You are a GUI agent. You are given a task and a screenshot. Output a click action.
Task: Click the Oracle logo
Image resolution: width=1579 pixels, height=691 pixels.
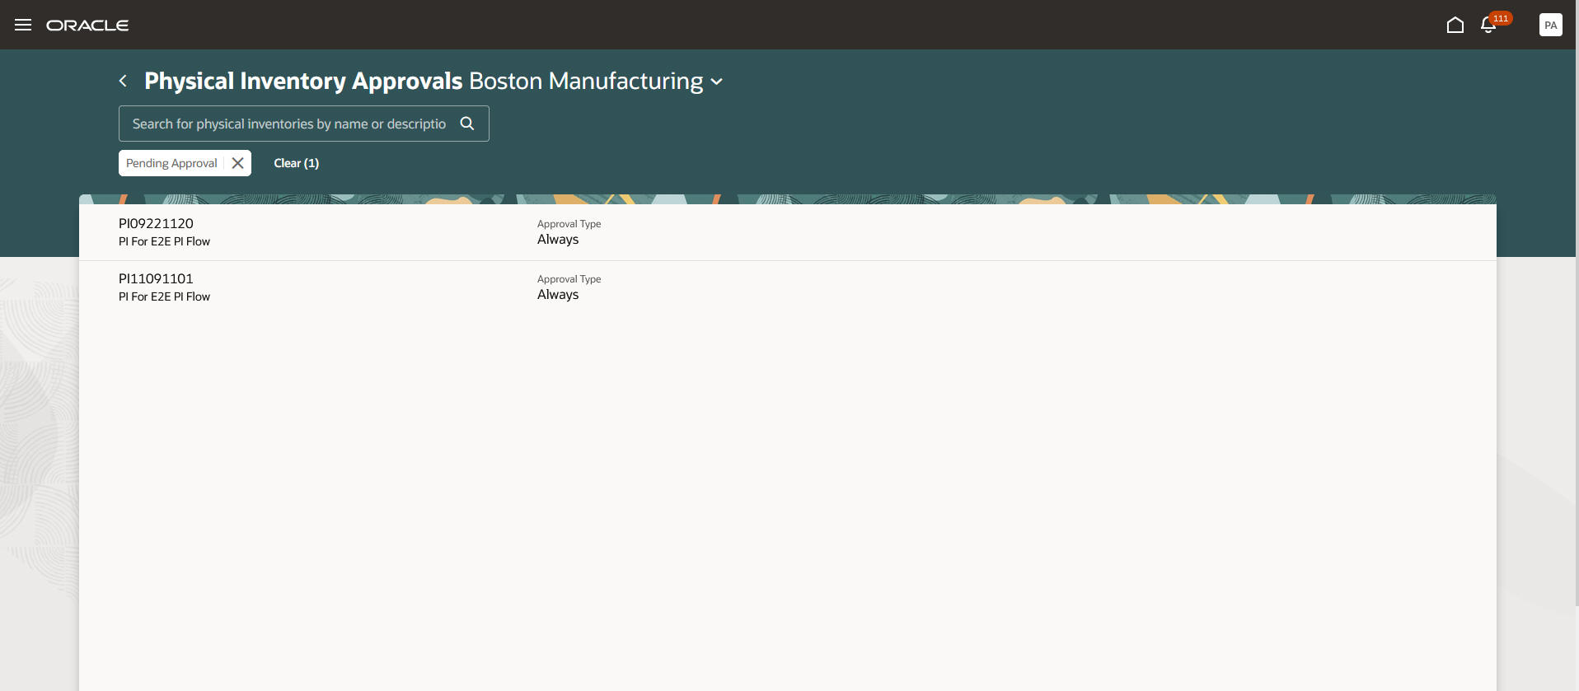click(x=87, y=26)
